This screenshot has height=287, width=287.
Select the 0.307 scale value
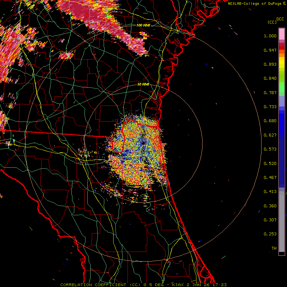tap(270, 220)
